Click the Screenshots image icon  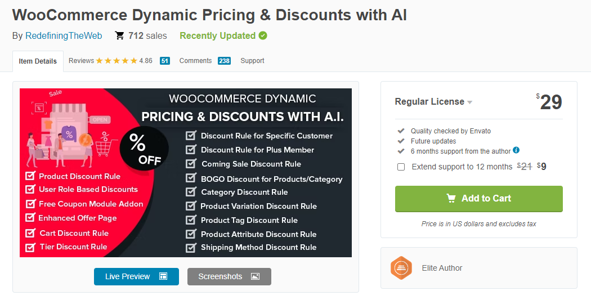click(x=255, y=276)
